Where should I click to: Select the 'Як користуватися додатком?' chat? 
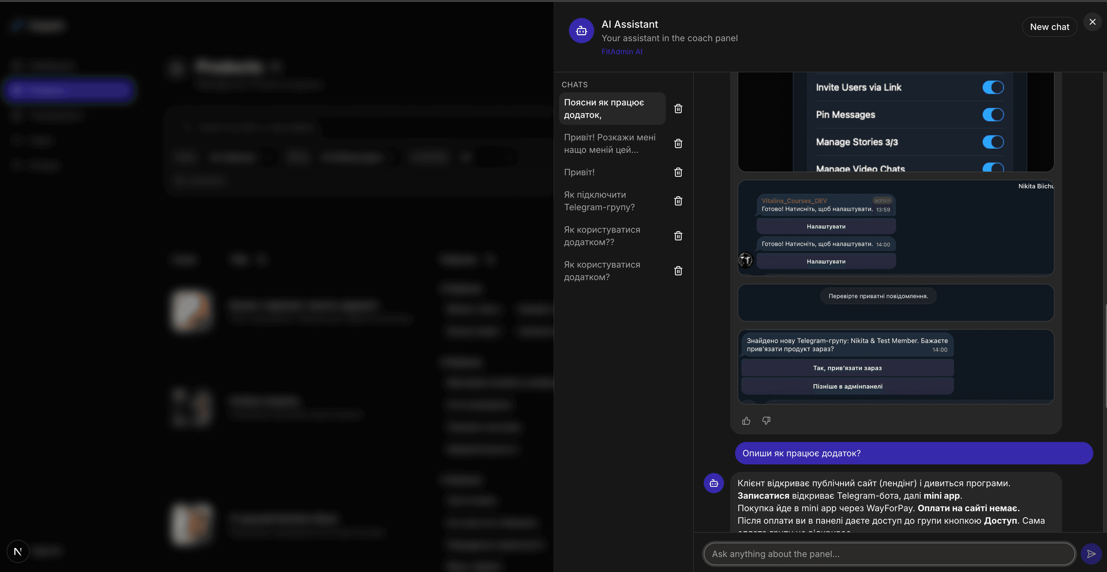click(x=612, y=271)
